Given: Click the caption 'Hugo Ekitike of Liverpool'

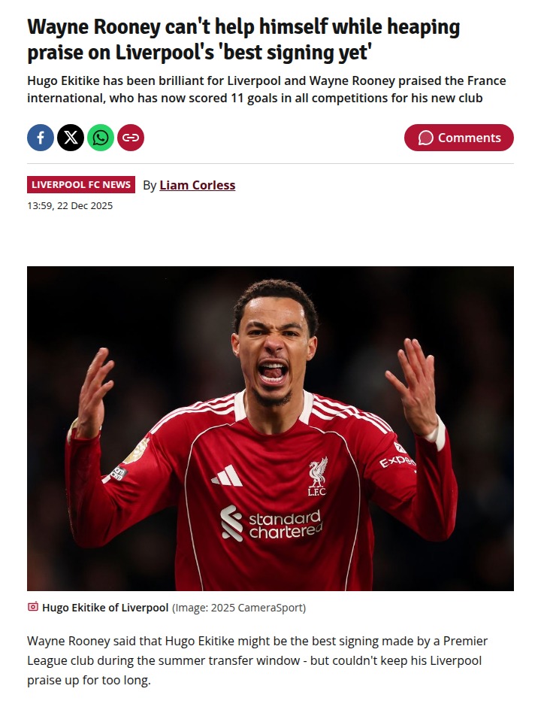Looking at the screenshot, I should (105, 608).
